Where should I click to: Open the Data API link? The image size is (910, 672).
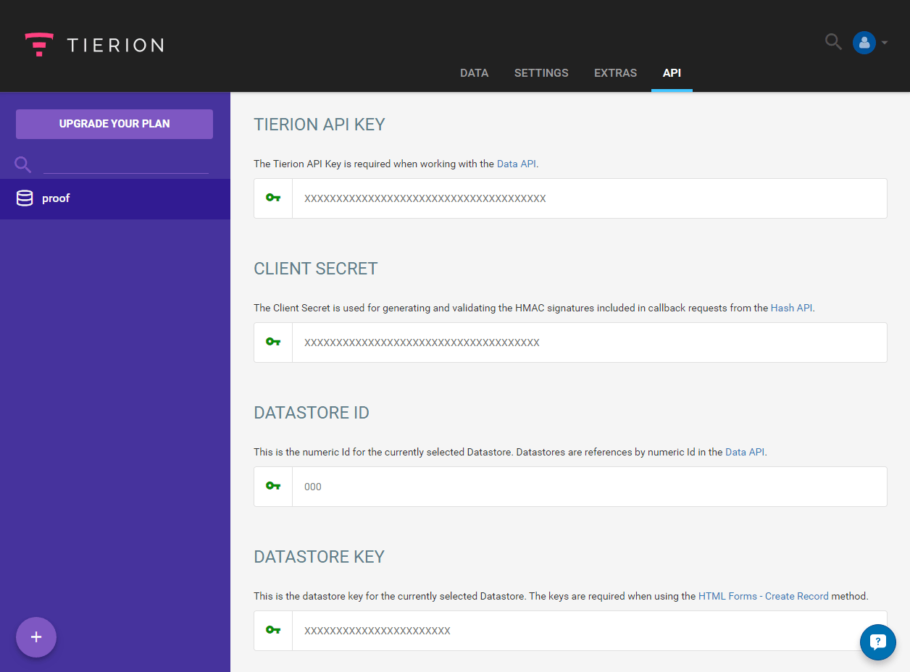point(516,164)
